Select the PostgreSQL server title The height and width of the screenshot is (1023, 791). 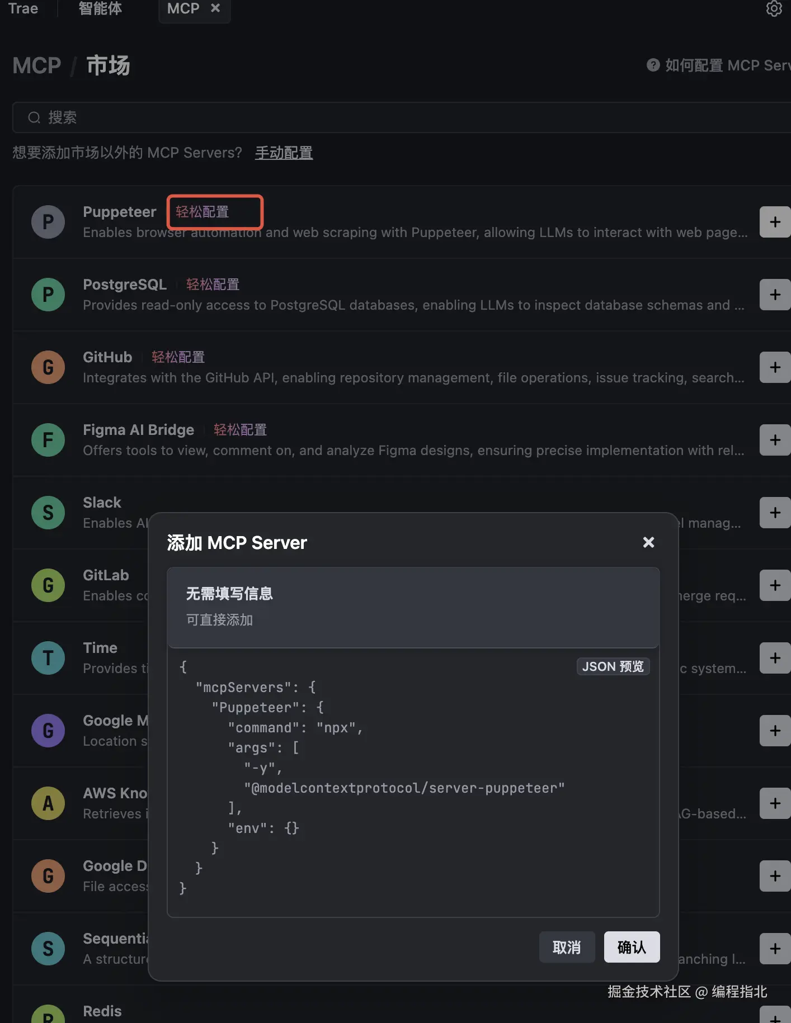click(x=125, y=285)
